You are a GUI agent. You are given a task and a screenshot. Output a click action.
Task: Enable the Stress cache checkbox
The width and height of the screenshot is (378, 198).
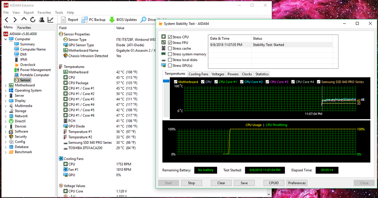point(170,48)
